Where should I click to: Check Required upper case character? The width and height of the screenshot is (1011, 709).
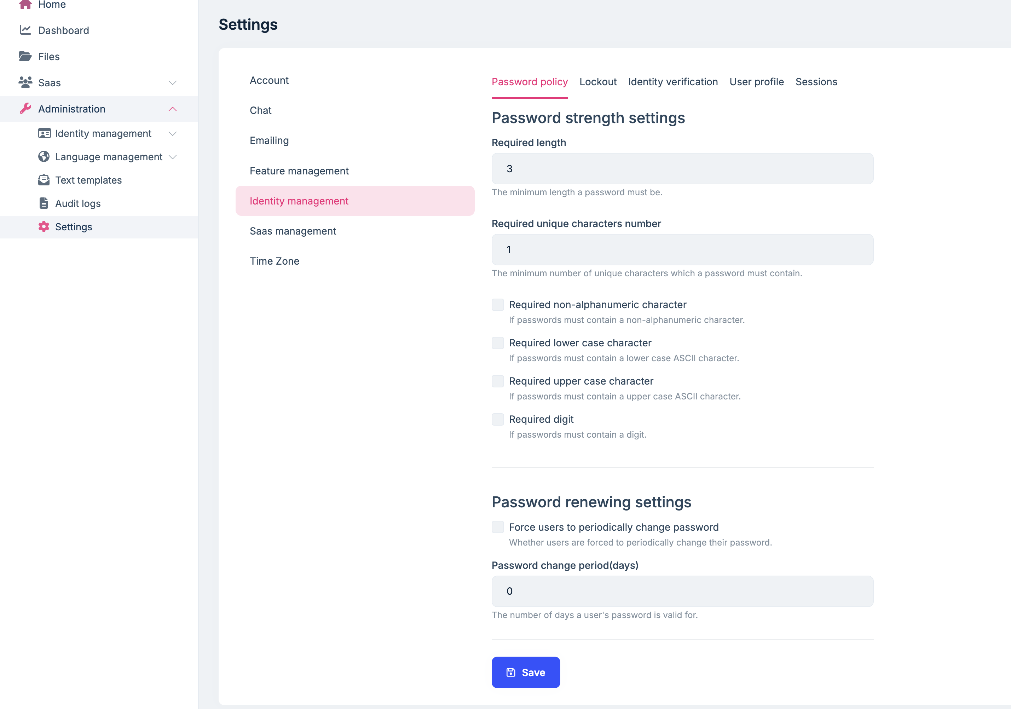[x=498, y=381]
